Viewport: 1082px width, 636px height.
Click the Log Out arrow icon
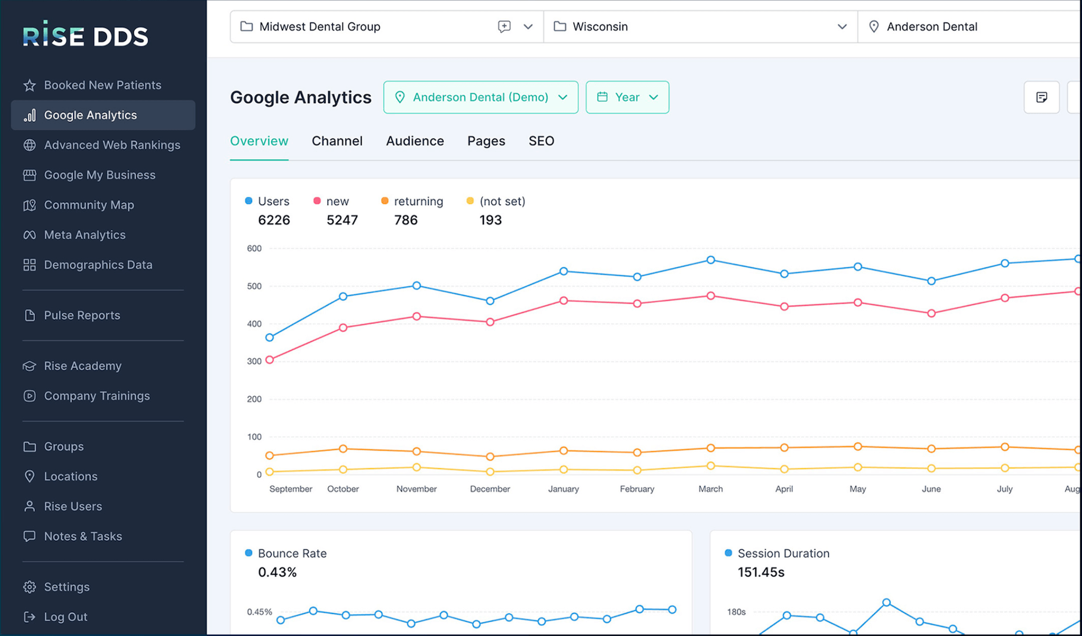coord(29,617)
